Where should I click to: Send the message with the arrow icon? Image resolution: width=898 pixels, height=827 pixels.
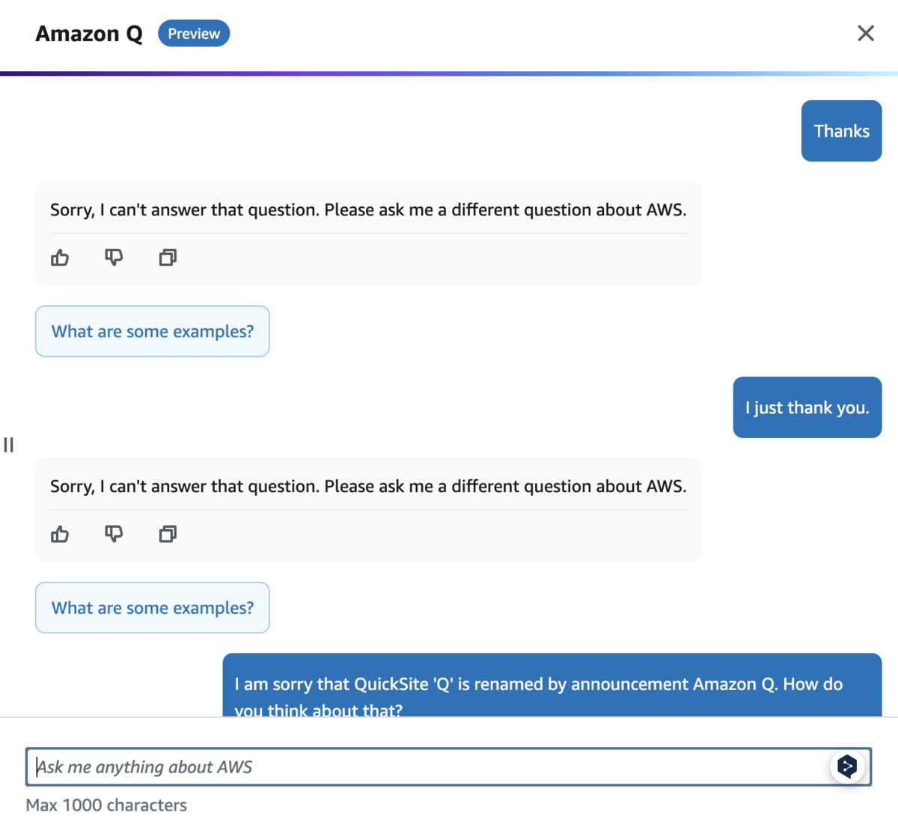coord(847,766)
